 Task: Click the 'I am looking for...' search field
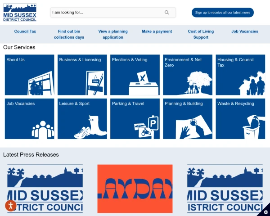coord(113,13)
